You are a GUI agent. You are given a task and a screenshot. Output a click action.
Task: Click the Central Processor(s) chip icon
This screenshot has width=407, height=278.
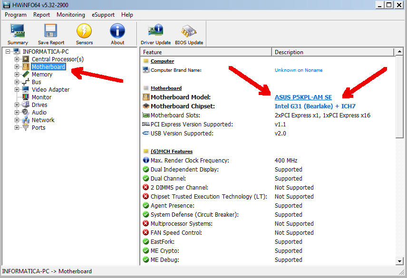(x=26, y=59)
